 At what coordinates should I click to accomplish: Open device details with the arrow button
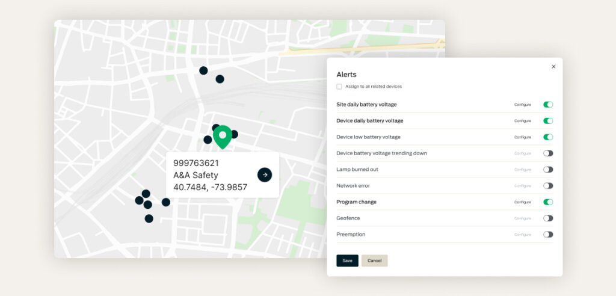[265, 175]
